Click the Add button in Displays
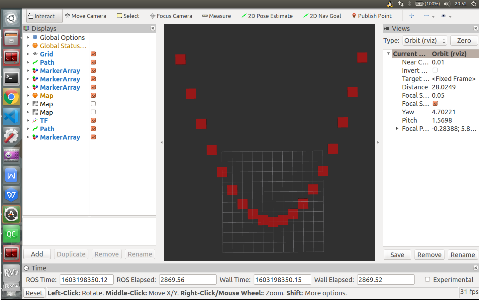 [37, 254]
